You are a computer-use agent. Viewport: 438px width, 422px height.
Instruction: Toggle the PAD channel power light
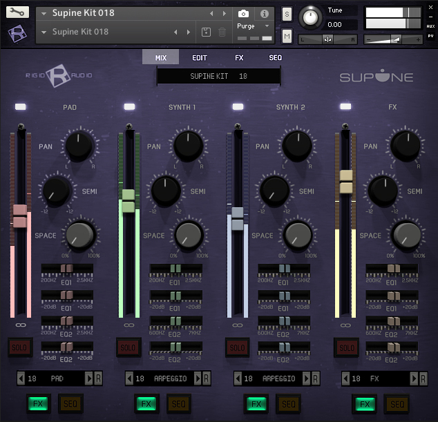[x=20, y=106]
